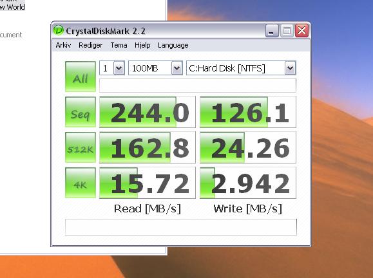This screenshot has width=373, height=278.
Task: Click the 4K read result 15.72
Action: pyautogui.click(x=148, y=183)
